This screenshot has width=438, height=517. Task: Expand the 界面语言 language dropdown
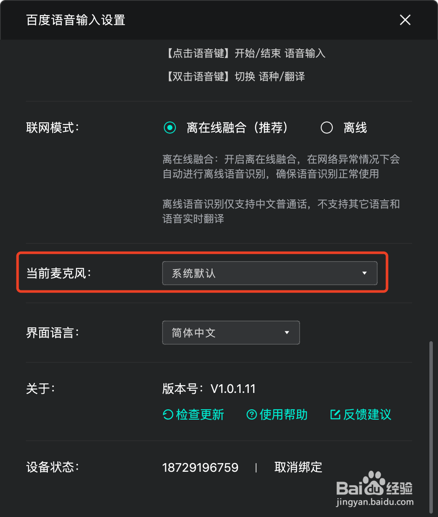[x=231, y=332]
